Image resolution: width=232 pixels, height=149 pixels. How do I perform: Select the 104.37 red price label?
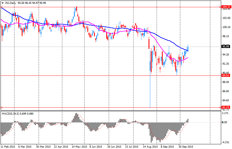pyautogui.click(x=226, y=7)
